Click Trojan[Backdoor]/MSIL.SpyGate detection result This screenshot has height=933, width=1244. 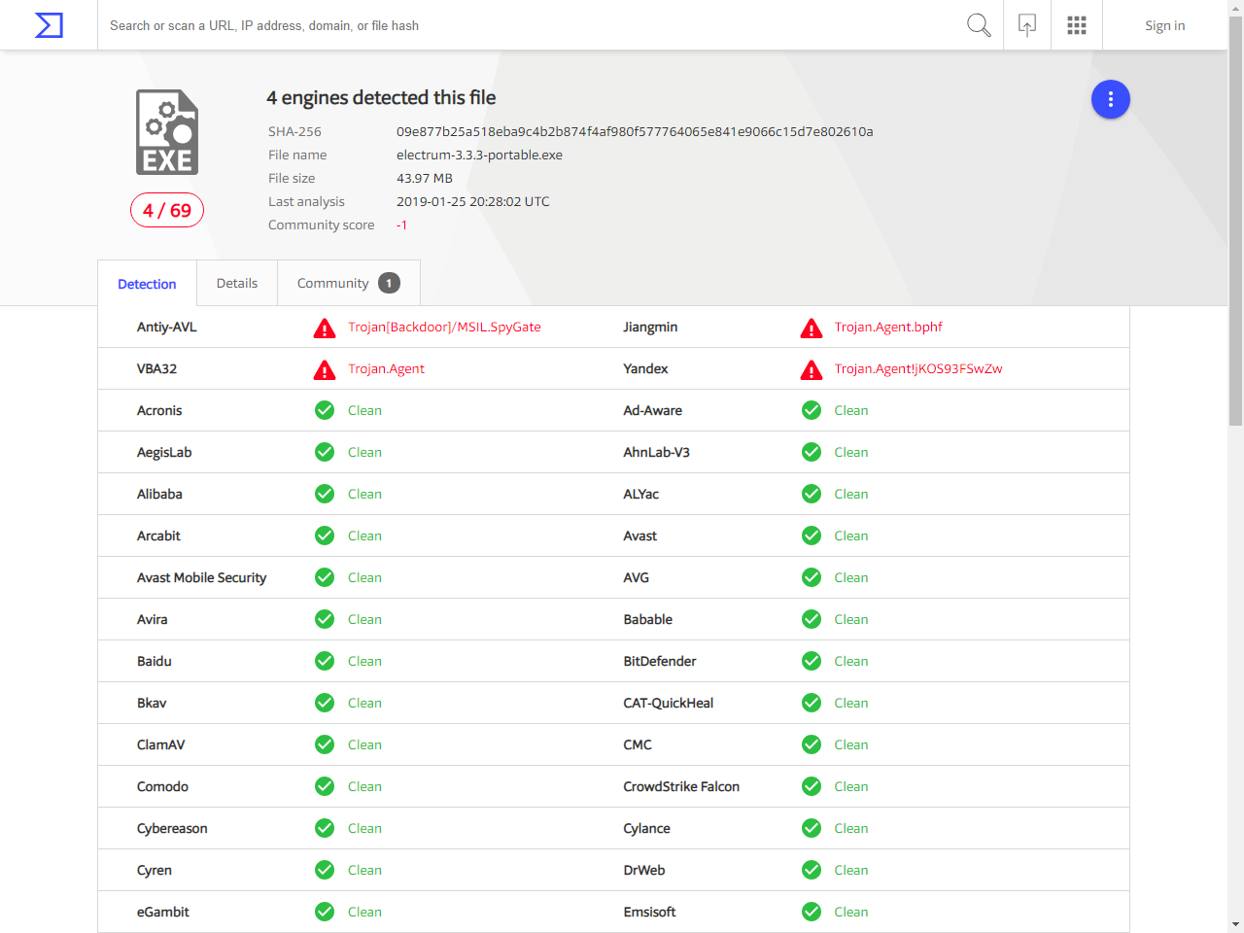click(444, 327)
